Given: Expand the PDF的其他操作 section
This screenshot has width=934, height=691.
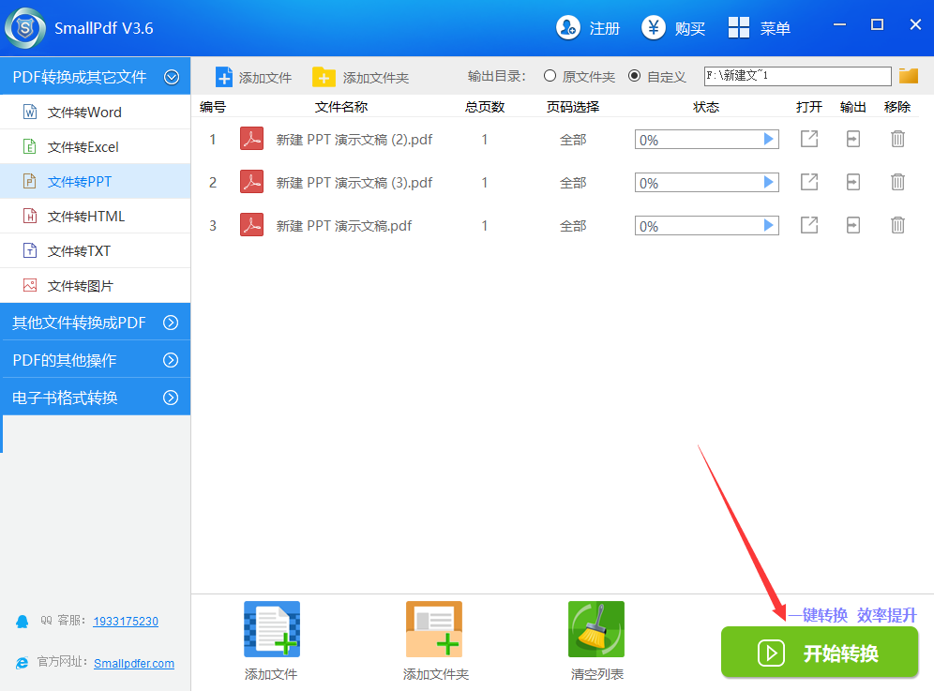Looking at the screenshot, I should 171,360.
